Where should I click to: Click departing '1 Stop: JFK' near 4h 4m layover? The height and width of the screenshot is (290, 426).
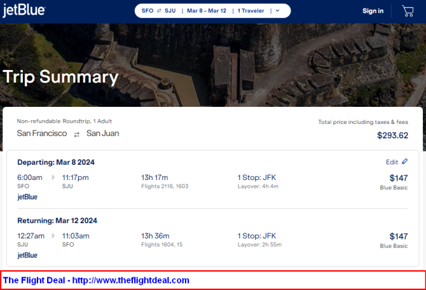pyautogui.click(x=257, y=177)
